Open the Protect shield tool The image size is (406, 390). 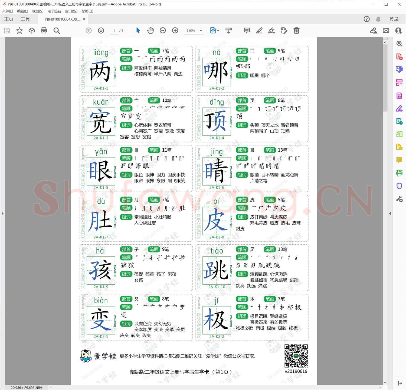[x=399, y=186]
